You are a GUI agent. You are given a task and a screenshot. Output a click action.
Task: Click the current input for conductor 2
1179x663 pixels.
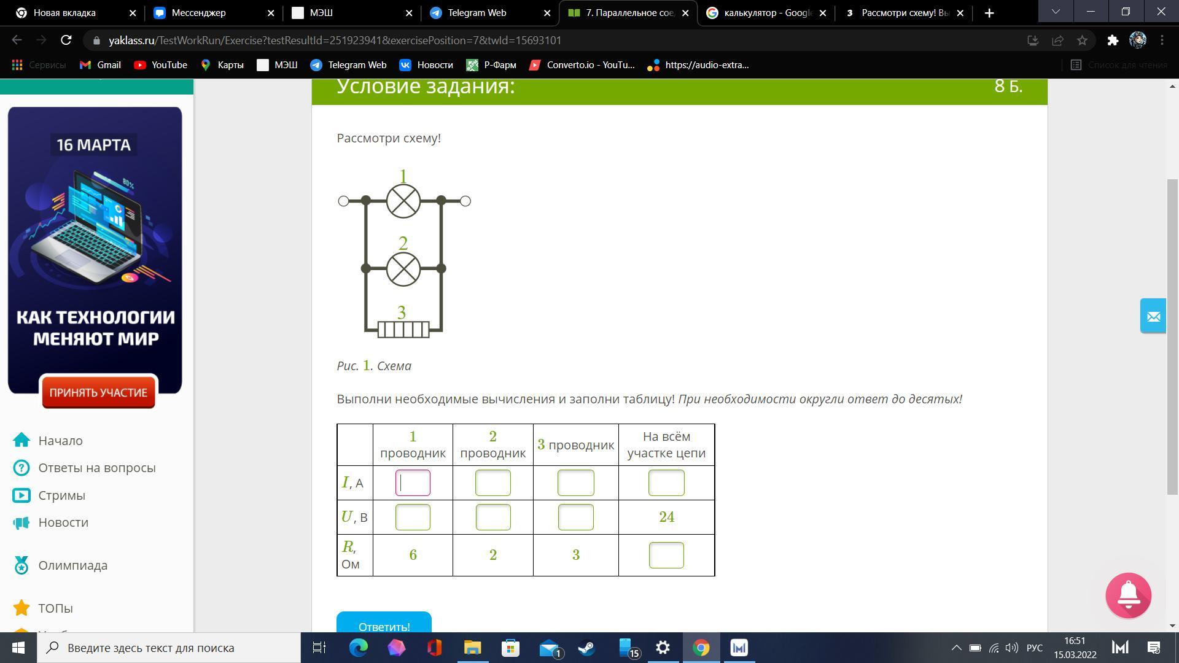[492, 483]
